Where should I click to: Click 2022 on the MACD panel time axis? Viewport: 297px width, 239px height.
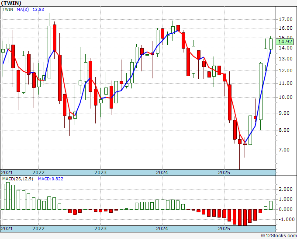[38, 228]
